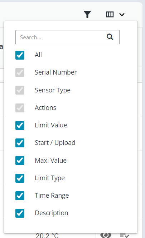Select the Limit Value label

point(51,125)
